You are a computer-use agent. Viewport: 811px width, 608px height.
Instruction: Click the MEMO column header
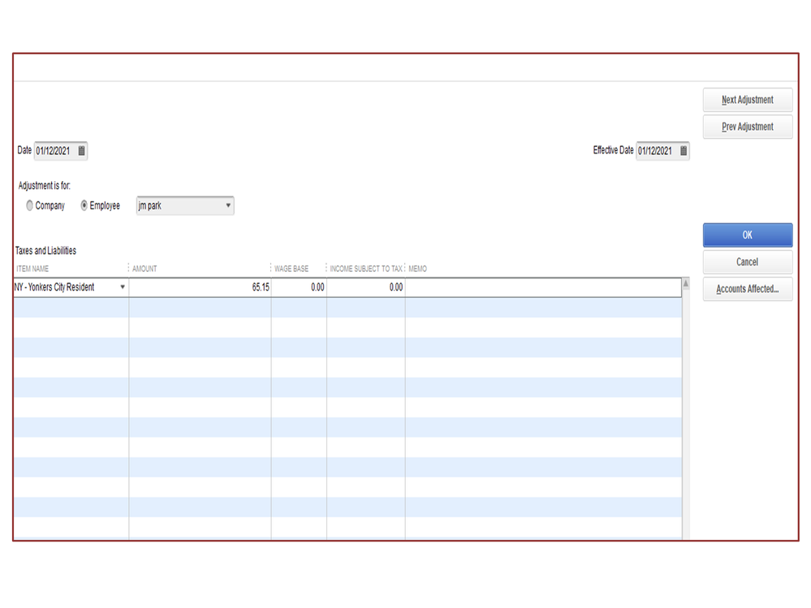[x=417, y=269]
